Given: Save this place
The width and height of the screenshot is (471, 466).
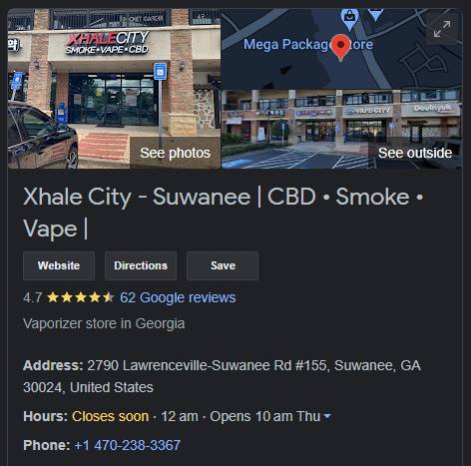Looking at the screenshot, I should (223, 265).
